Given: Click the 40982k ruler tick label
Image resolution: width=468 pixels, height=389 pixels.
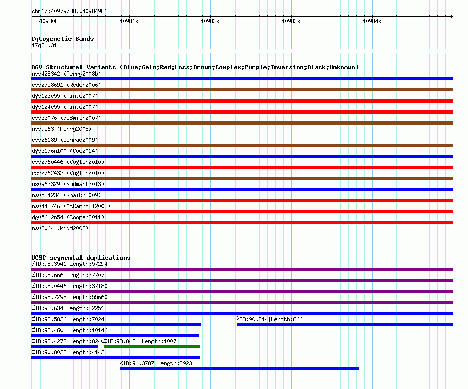Looking at the screenshot, I should [210, 21].
